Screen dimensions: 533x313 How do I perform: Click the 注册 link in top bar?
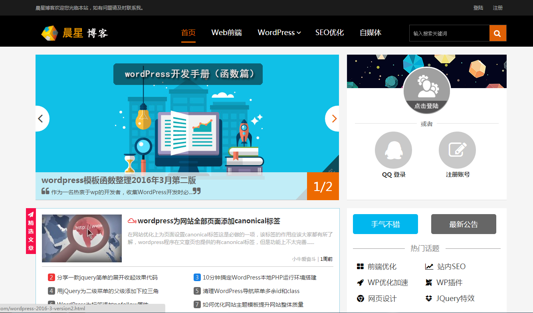[x=498, y=8]
